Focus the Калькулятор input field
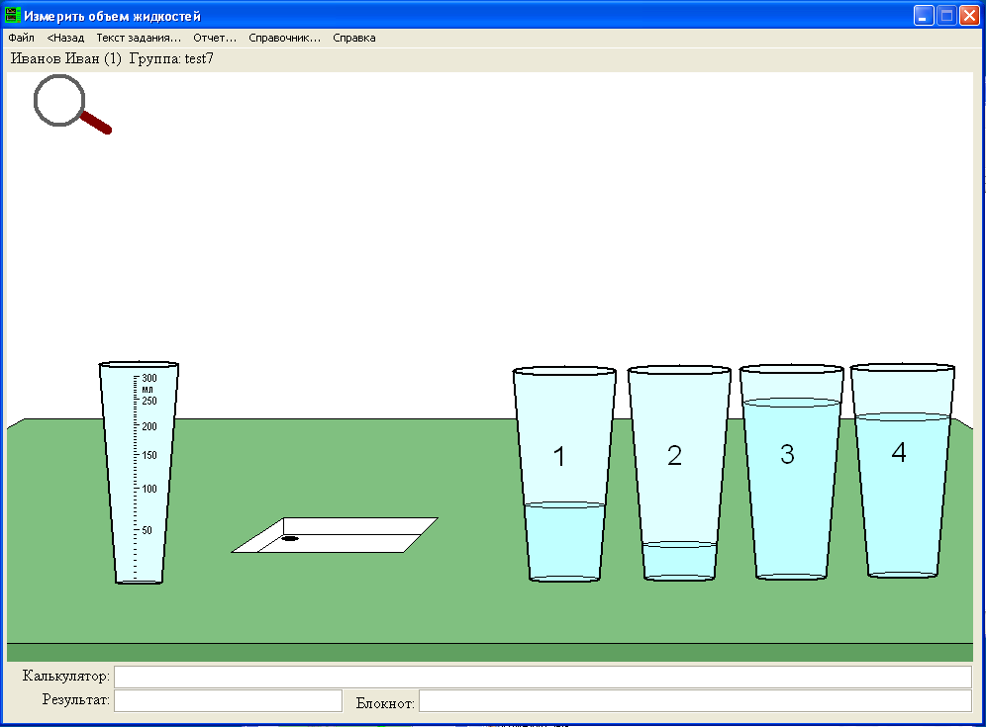Screen dimensions: 986x727 click(542, 677)
